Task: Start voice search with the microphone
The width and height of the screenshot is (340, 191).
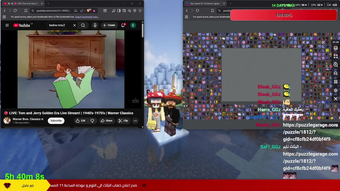Action: coord(95,25)
